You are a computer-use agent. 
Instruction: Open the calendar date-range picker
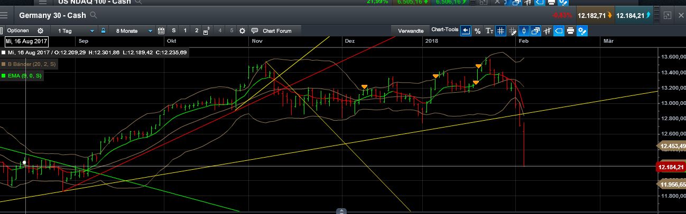(x=162, y=31)
